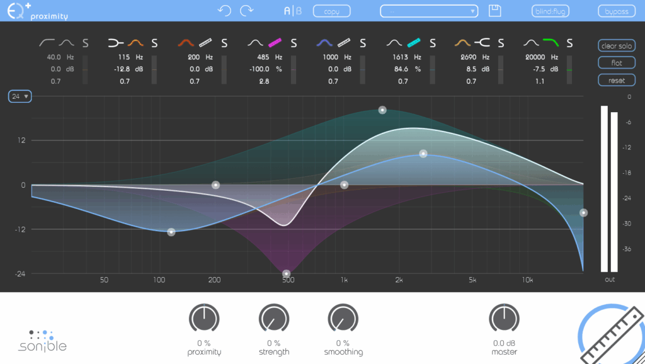Click the magenta ruler icon on the 485 Hz band
The height and width of the screenshot is (364, 645).
[275, 42]
